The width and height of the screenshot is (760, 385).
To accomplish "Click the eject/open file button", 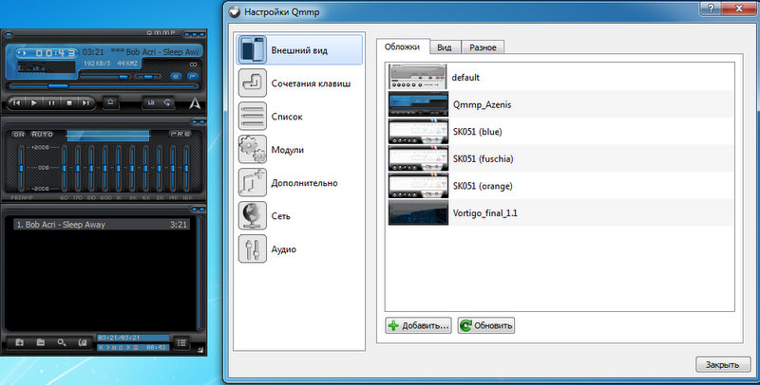I will (110, 102).
